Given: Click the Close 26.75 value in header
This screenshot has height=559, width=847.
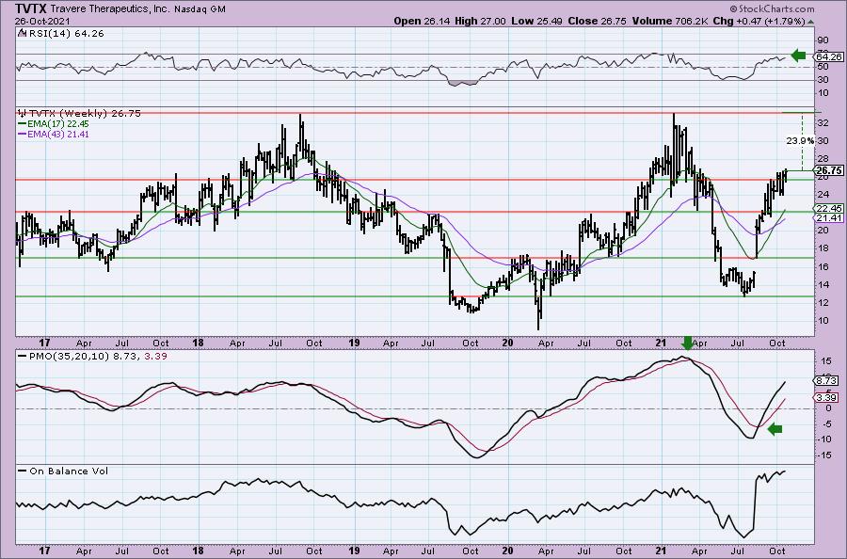Looking at the screenshot, I should (597, 21).
